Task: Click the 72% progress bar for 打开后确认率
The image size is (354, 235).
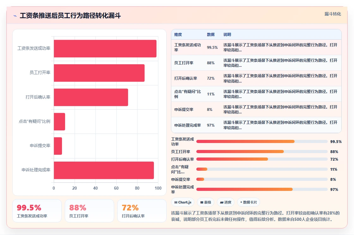Action: (262, 159)
